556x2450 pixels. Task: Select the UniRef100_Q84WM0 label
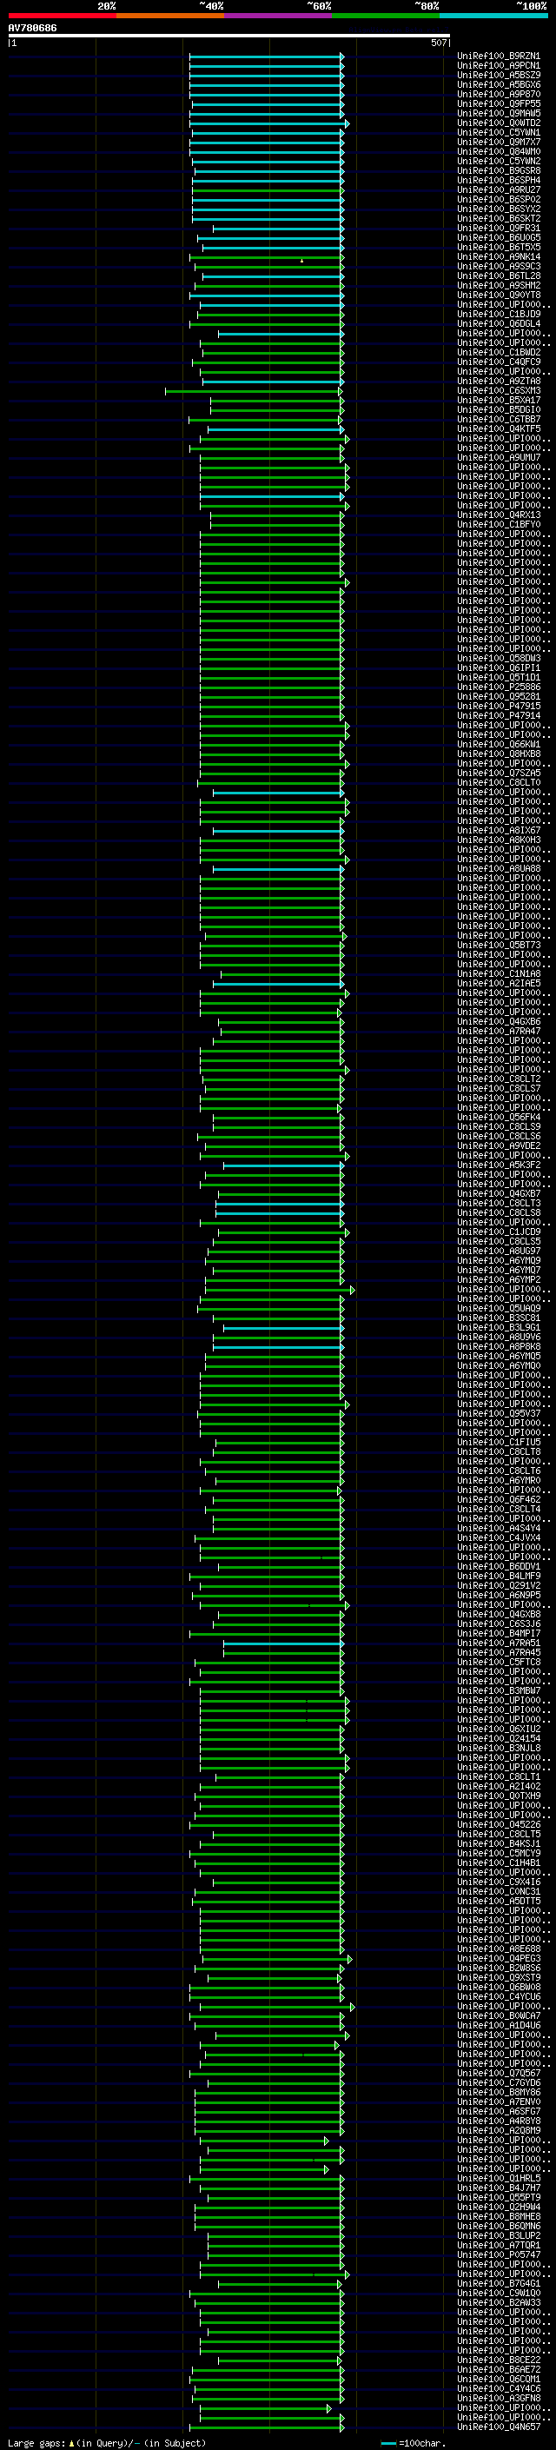point(498,152)
